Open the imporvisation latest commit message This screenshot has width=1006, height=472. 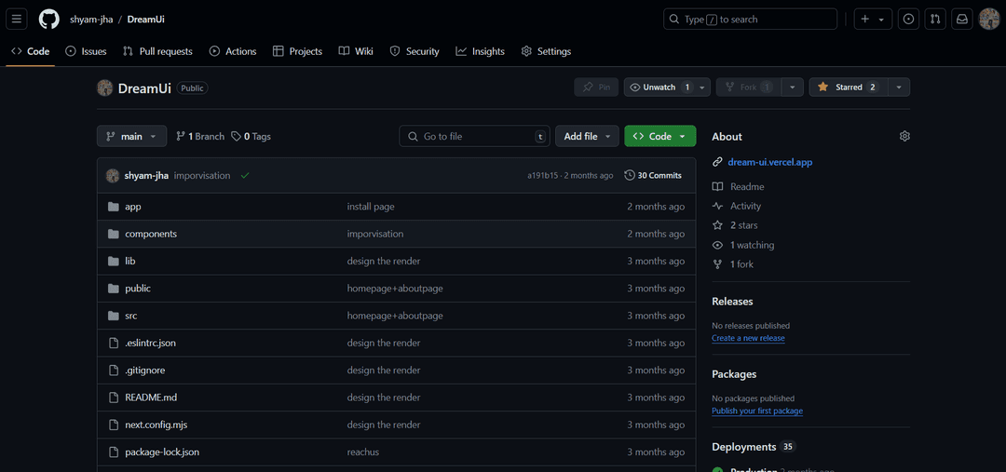(x=202, y=175)
